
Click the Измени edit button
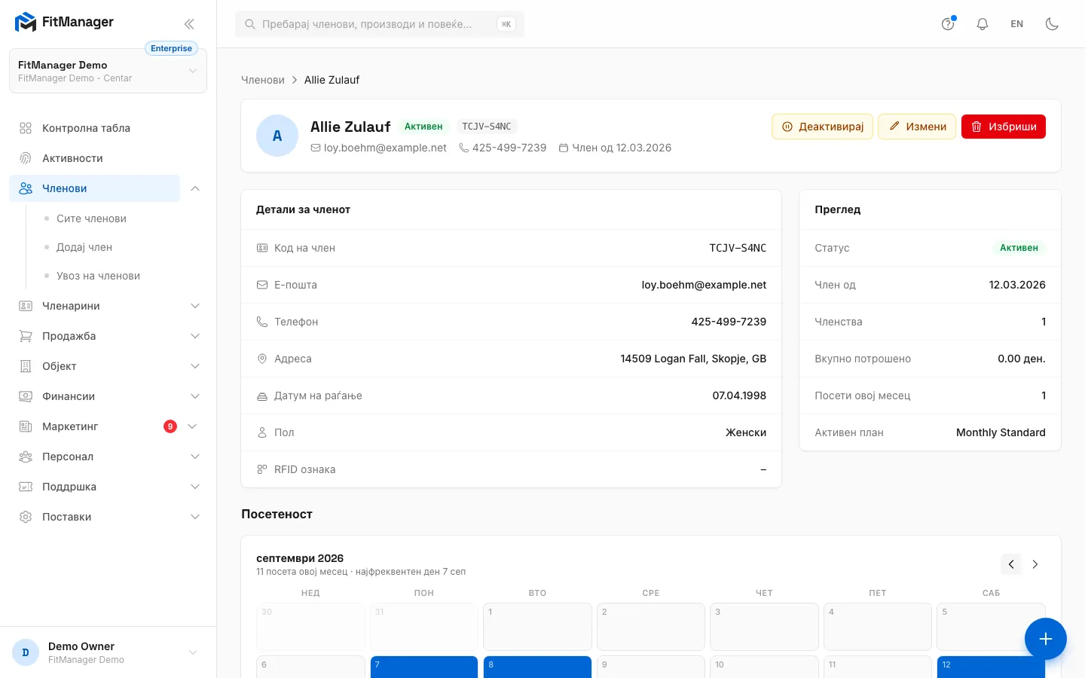(x=917, y=127)
